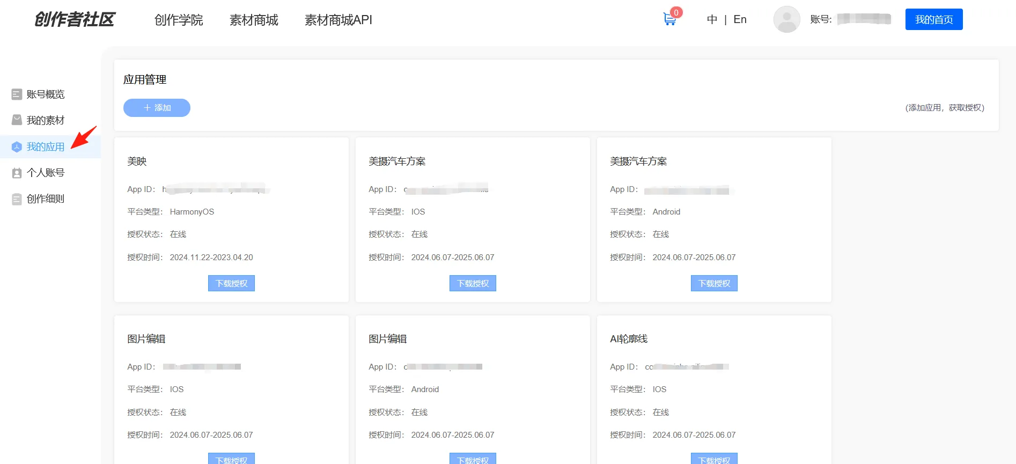The width and height of the screenshot is (1016, 464).
Task: Open the 创作学院 menu
Action: click(x=179, y=20)
